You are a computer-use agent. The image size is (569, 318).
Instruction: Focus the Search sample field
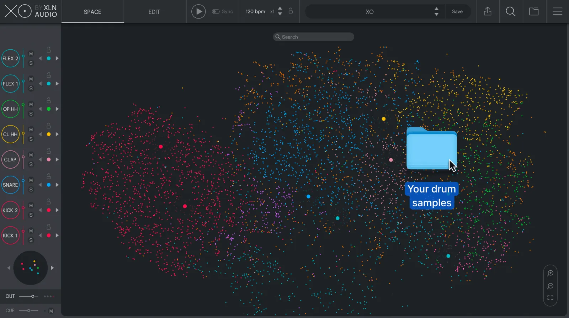coord(313,37)
